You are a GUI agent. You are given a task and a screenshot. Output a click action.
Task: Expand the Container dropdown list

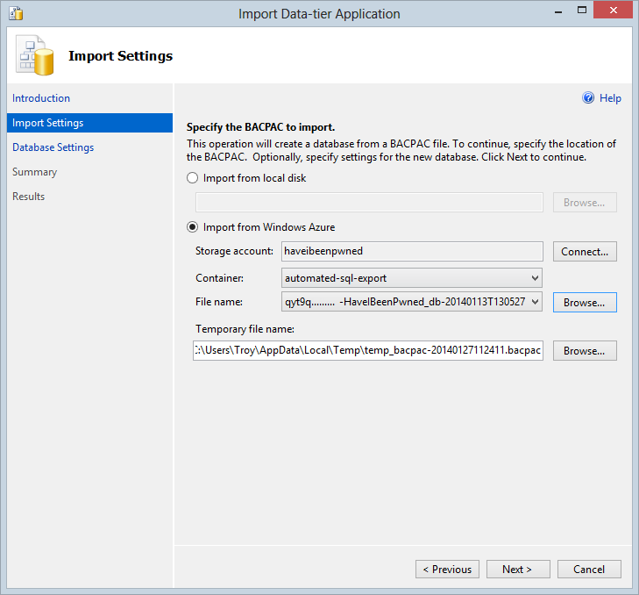535,278
